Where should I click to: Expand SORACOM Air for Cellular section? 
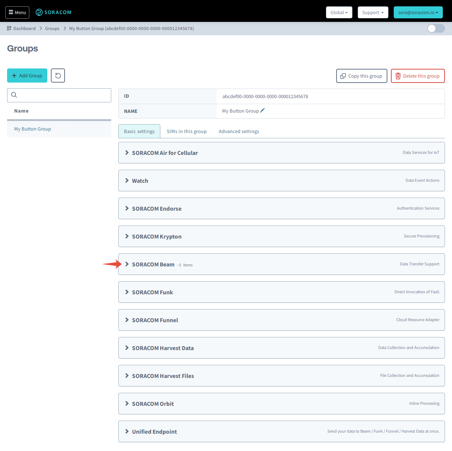281,153
